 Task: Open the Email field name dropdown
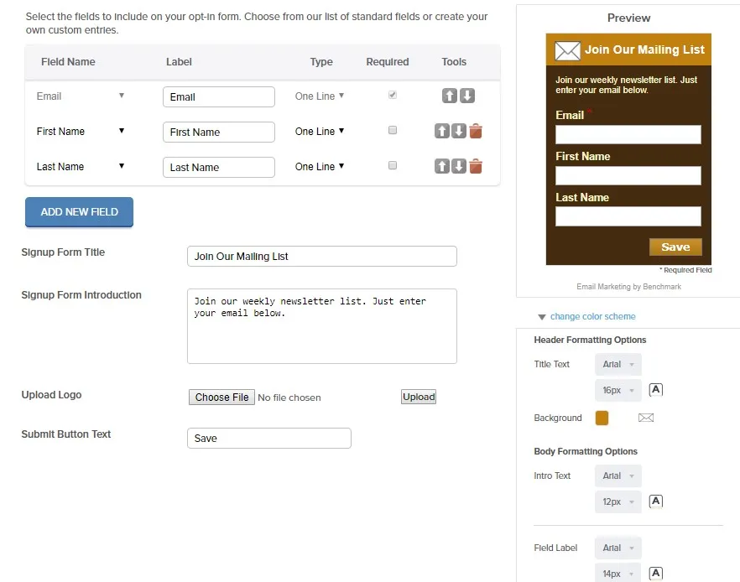pos(81,96)
